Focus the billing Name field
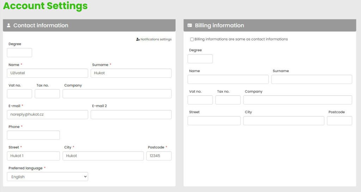361x192 pixels. click(228, 79)
